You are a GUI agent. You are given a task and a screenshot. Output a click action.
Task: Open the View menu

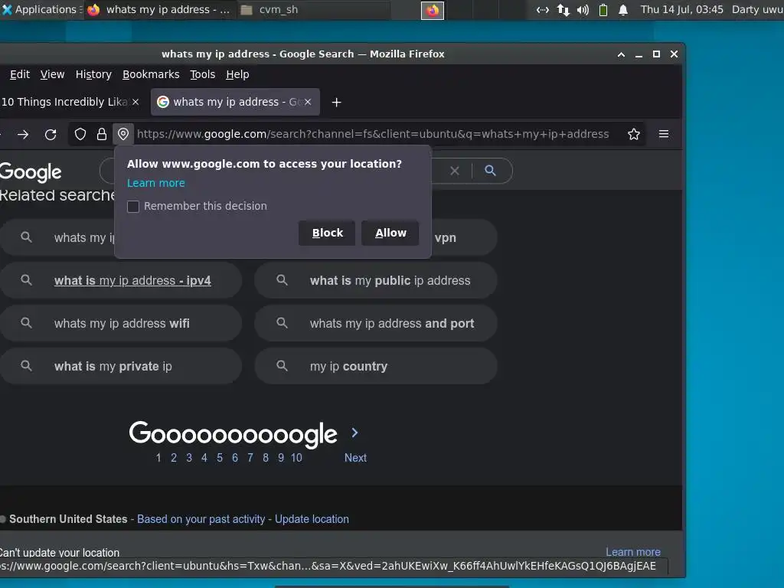click(53, 74)
